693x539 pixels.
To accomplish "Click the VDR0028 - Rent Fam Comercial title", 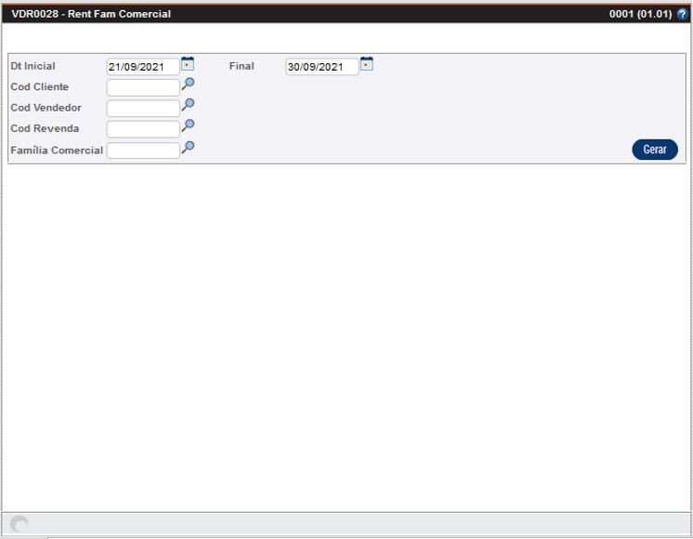I will pos(91,15).
